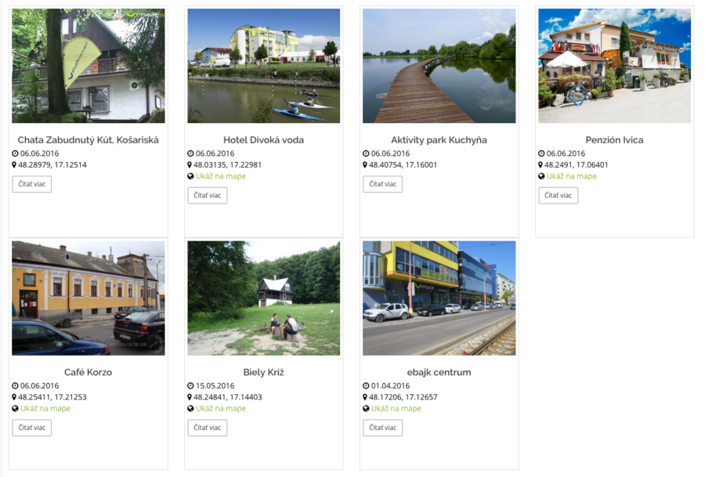The image size is (705, 477).
Task: Show Penzión Ivica via Ukáž na mape
Action: [572, 176]
